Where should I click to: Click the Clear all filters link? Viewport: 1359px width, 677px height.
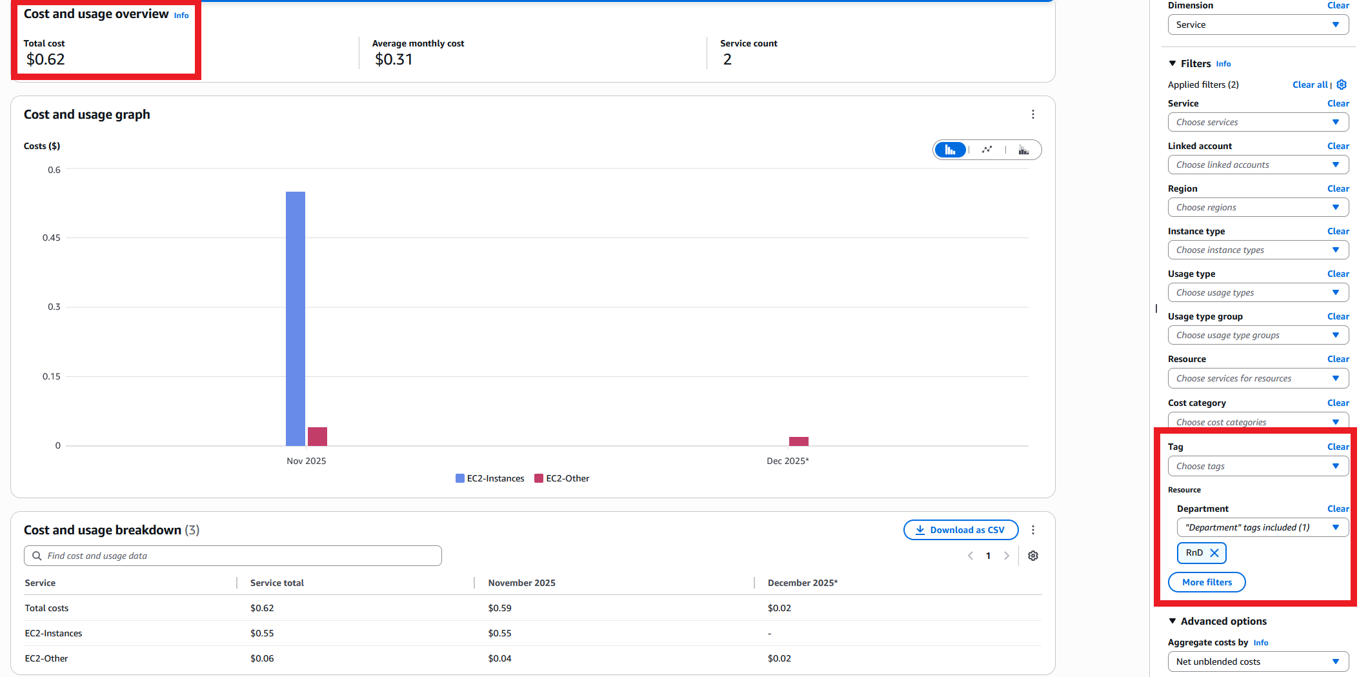(1310, 85)
